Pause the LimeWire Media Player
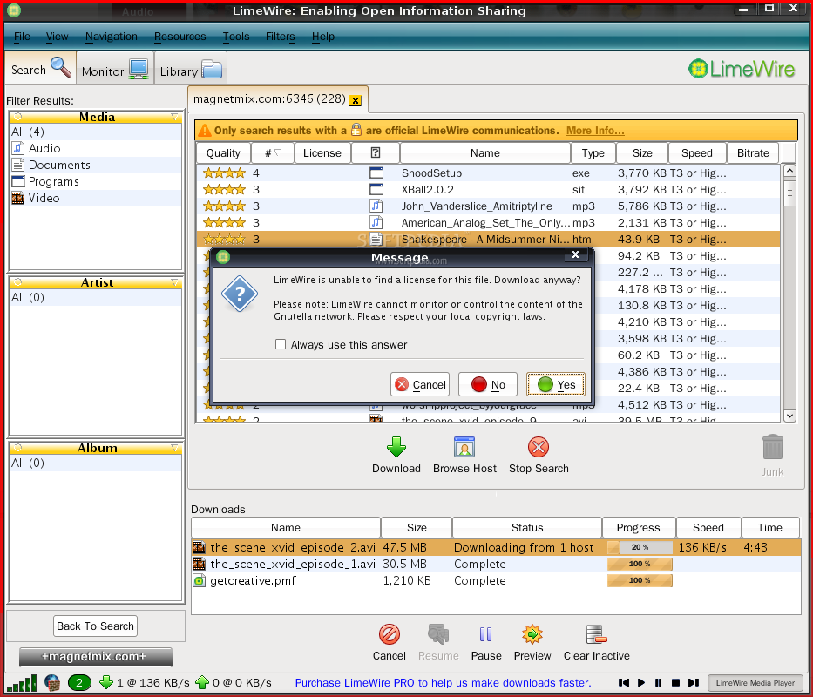Viewport: 813px width, 697px height. [x=659, y=683]
